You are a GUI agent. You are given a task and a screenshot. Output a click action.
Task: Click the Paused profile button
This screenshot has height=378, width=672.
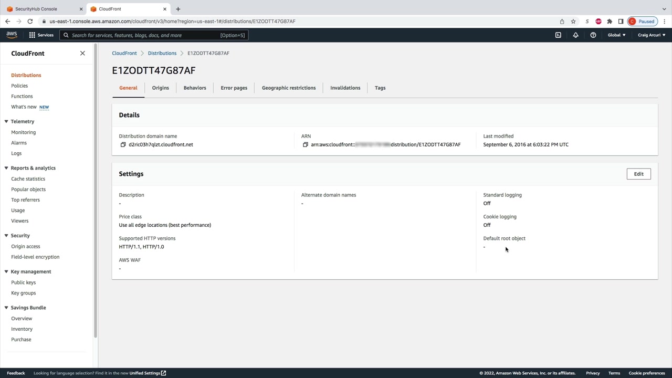(x=642, y=22)
